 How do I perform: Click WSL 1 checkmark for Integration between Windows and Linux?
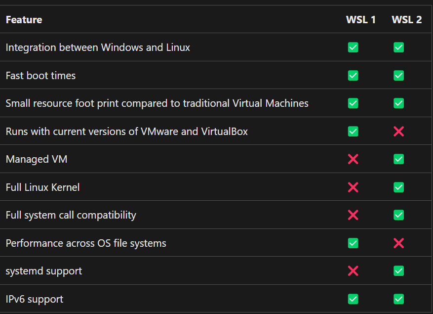coord(353,47)
